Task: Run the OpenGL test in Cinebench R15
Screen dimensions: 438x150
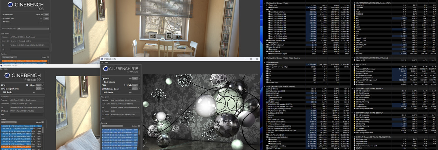Action: (135, 78)
